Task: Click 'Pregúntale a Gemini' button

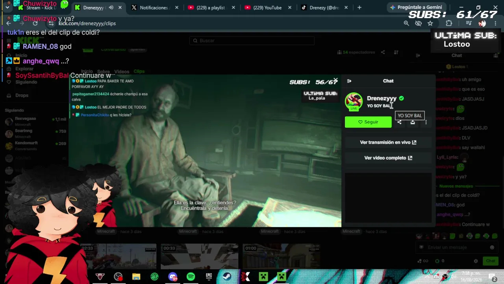Action: tap(416, 7)
